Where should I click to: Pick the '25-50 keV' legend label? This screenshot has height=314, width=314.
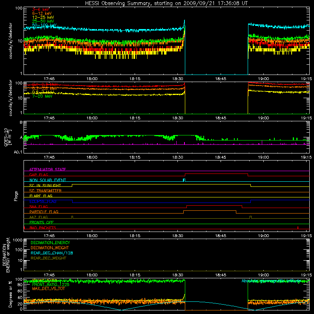pos(43,21)
